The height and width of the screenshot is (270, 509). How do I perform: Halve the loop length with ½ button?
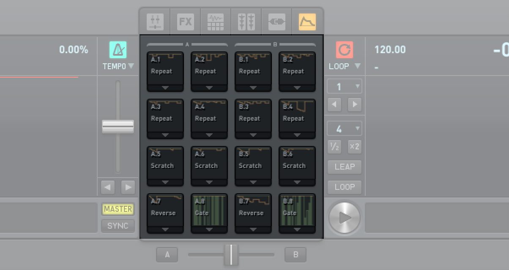coord(334,146)
